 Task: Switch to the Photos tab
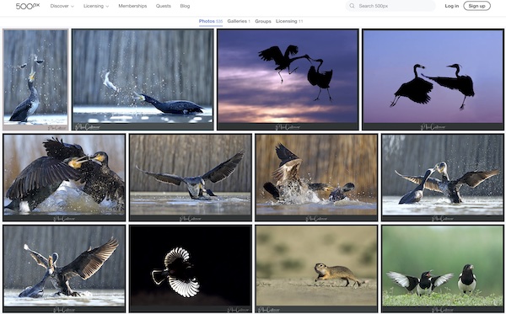[x=210, y=21]
